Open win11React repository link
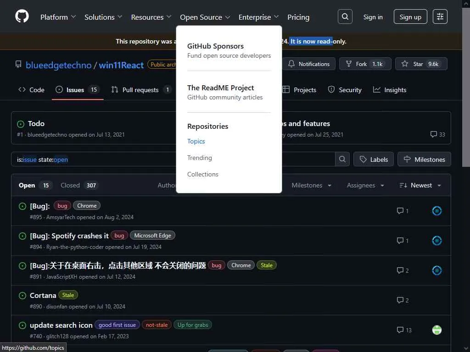This screenshot has width=470, height=352. (121, 65)
